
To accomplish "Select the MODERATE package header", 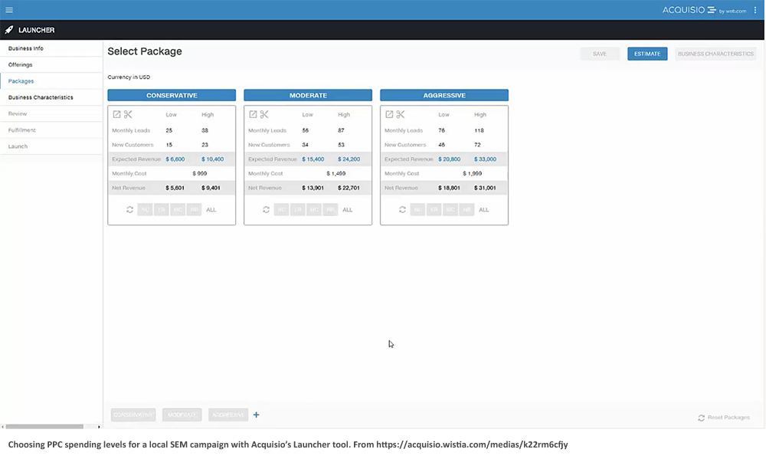I will (x=308, y=95).
